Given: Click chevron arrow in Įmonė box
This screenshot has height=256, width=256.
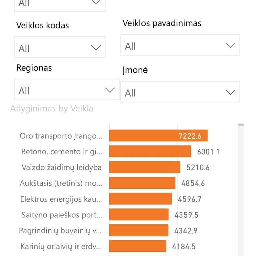Looking at the screenshot, I should (x=230, y=92).
